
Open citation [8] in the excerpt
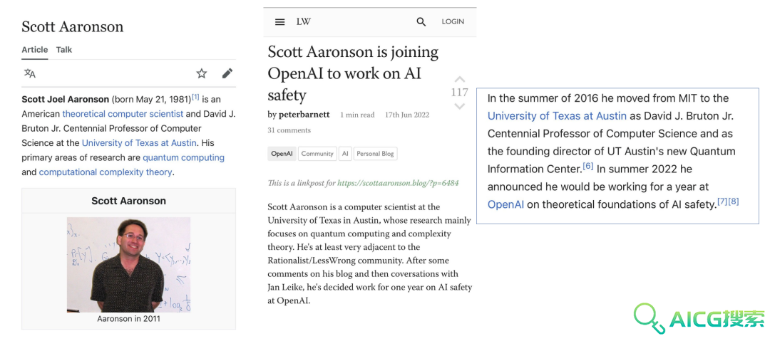click(x=734, y=201)
